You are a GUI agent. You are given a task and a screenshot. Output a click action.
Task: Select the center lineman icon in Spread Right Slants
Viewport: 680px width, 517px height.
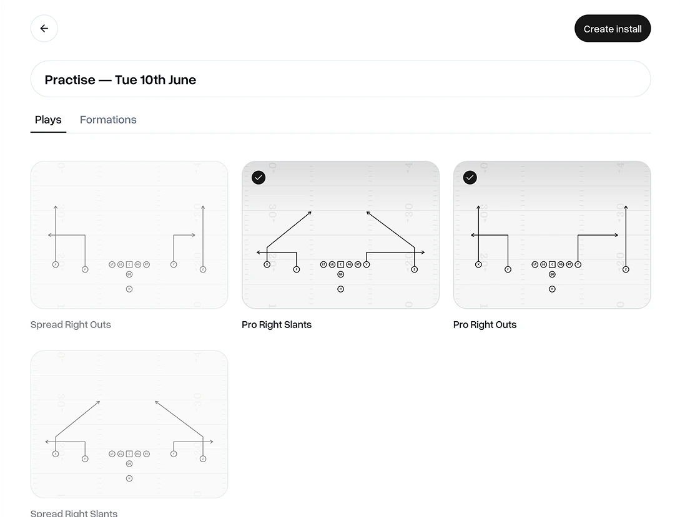click(x=129, y=454)
